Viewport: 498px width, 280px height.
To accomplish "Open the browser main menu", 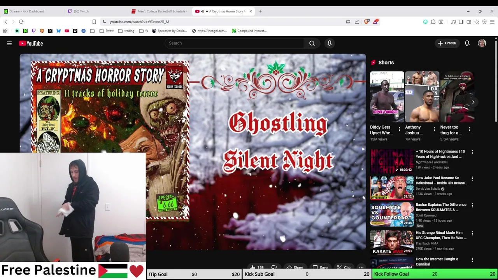I will (x=492, y=22).
